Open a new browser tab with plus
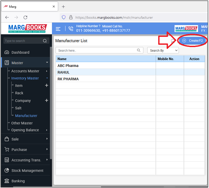This screenshot has height=188, width=209. [63, 7]
